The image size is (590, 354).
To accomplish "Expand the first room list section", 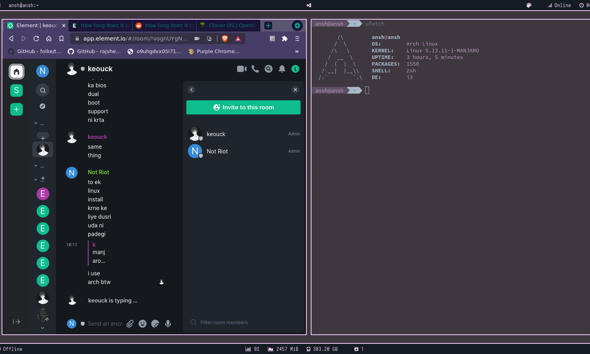I will coord(35,123).
